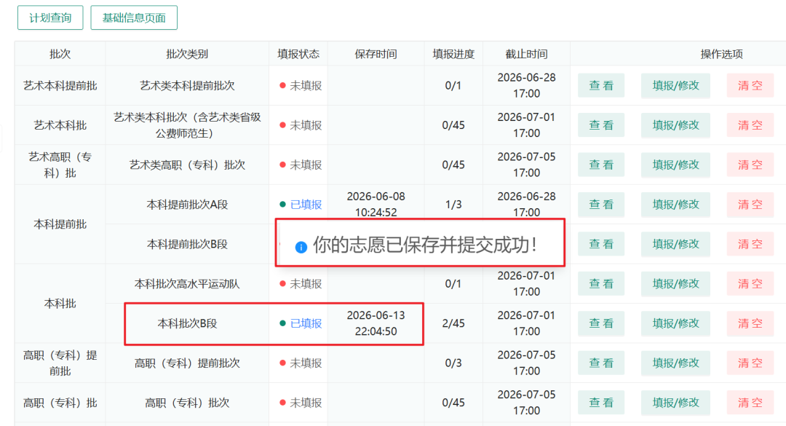Click the 填报状态 column header
This screenshot has height=426, width=786.
298,54
